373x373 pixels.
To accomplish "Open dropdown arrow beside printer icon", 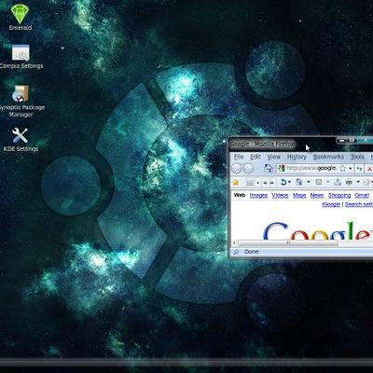I will [x=358, y=182].
